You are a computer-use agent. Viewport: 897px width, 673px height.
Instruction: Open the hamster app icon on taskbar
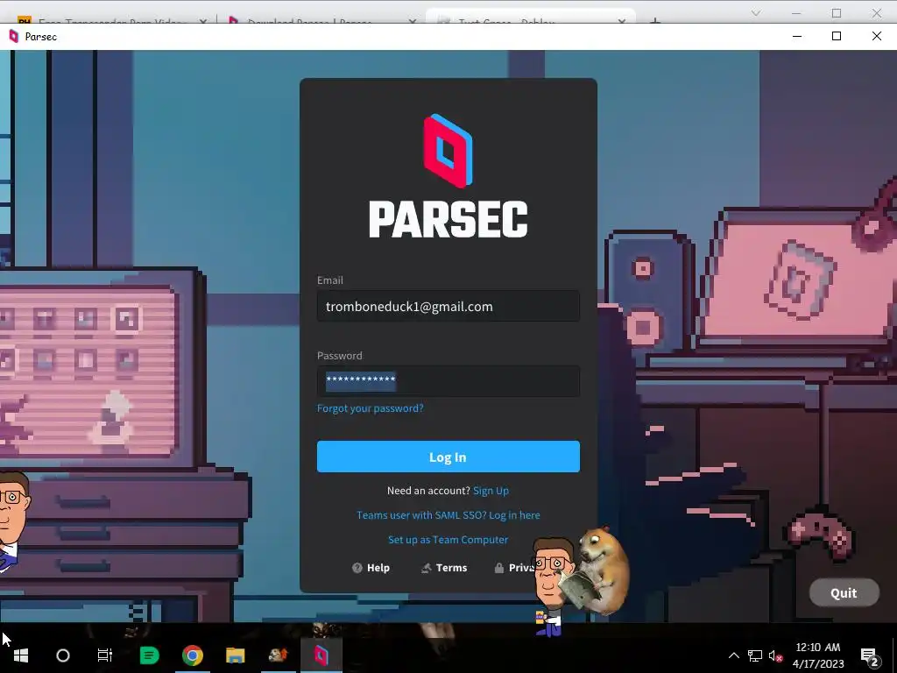[x=278, y=655]
